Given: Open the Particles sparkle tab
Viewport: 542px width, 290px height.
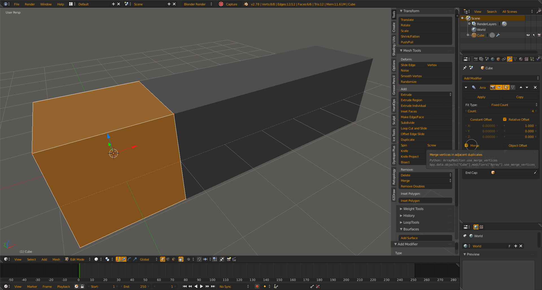Looking at the screenshot, I should (x=532, y=59).
